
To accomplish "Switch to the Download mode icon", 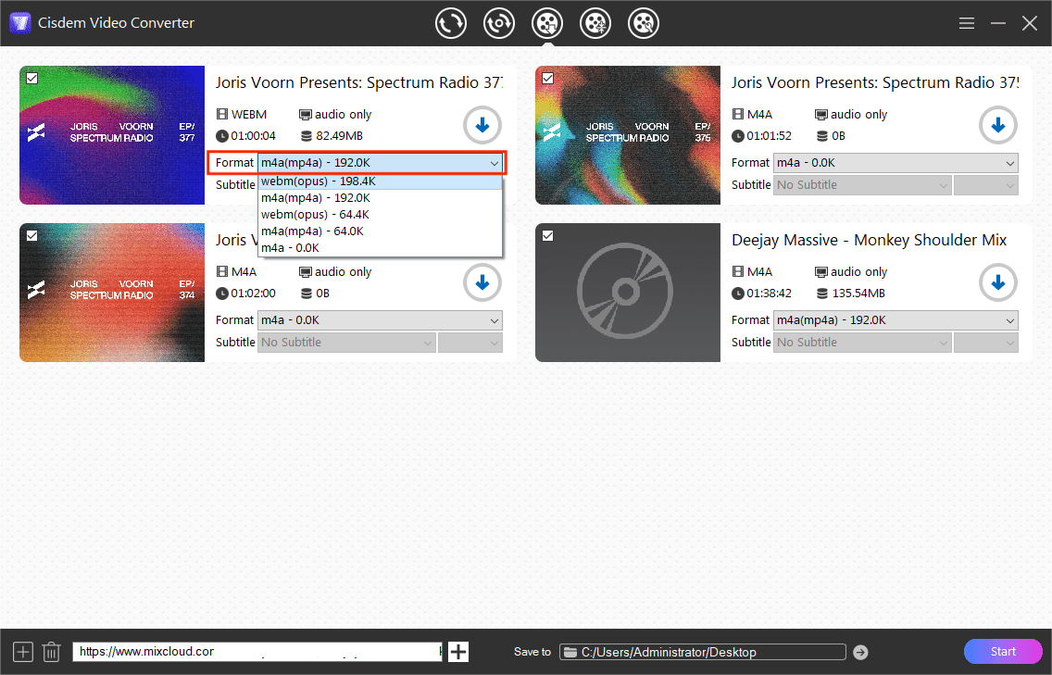I will [x=547, y=22].
